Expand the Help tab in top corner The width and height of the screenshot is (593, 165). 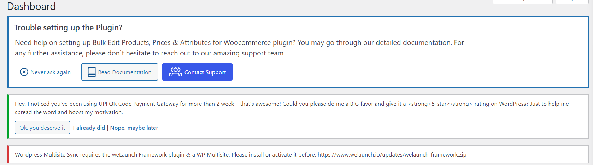tap(572, 1)
